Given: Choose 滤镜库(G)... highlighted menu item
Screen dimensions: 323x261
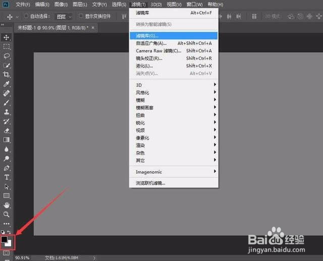Looking at the screenshot, I should [x=174, y=36].
